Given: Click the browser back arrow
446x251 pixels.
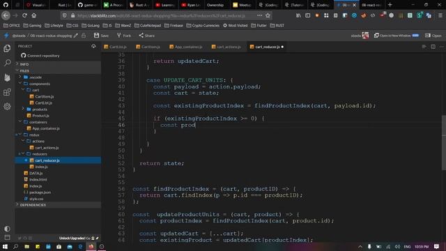Looking at the screenshot, I should pos(6,15).
